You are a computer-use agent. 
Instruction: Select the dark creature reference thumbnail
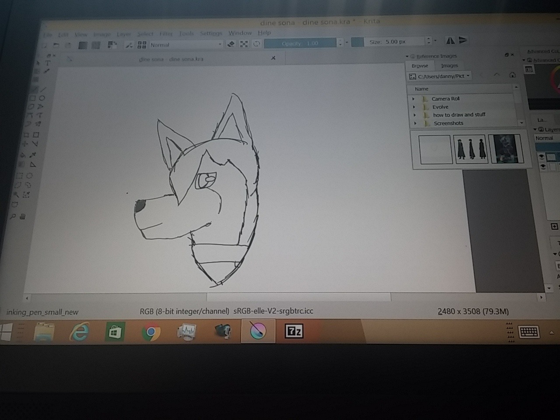(x=506, y=148)
